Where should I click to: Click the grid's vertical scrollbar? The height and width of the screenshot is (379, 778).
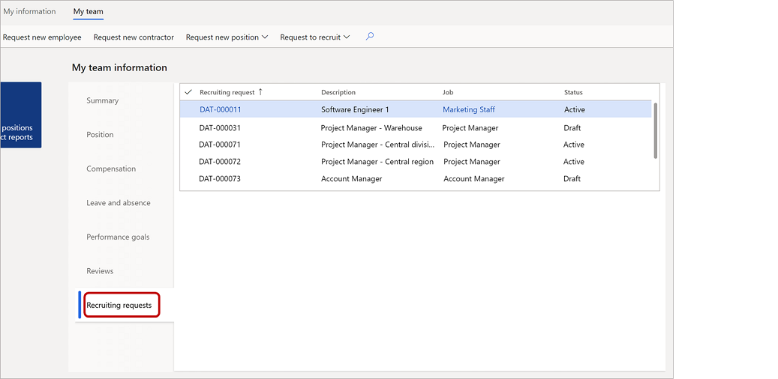pyautogui.click(x=655, y=130)
